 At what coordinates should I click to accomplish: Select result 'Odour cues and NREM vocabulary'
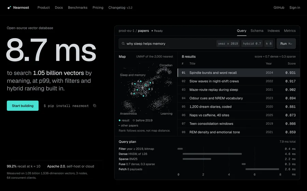[x=239, y=98]
